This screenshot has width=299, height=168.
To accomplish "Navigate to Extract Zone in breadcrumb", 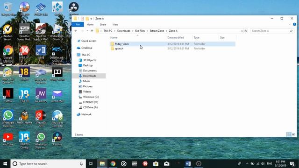I will coord(157,31).
